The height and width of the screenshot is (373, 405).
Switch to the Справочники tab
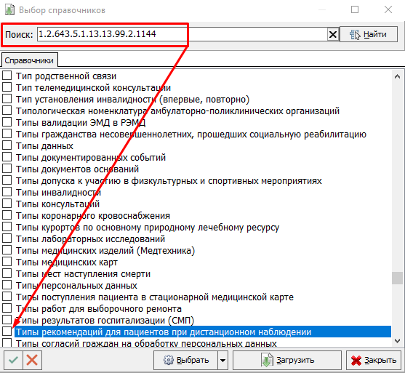[x=29, y=60]
